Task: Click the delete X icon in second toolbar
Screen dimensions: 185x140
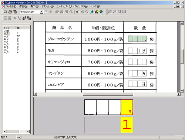Action: (15, 18)
